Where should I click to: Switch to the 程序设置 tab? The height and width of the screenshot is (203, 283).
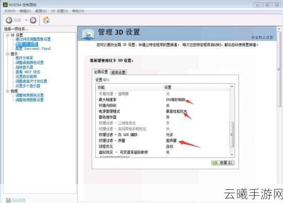click(x=118, y=72)
